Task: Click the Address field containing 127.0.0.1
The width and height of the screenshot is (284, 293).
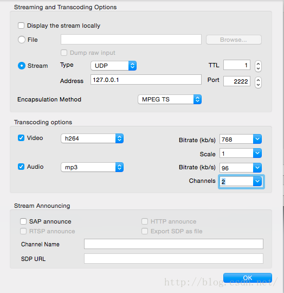Action: 146,80
